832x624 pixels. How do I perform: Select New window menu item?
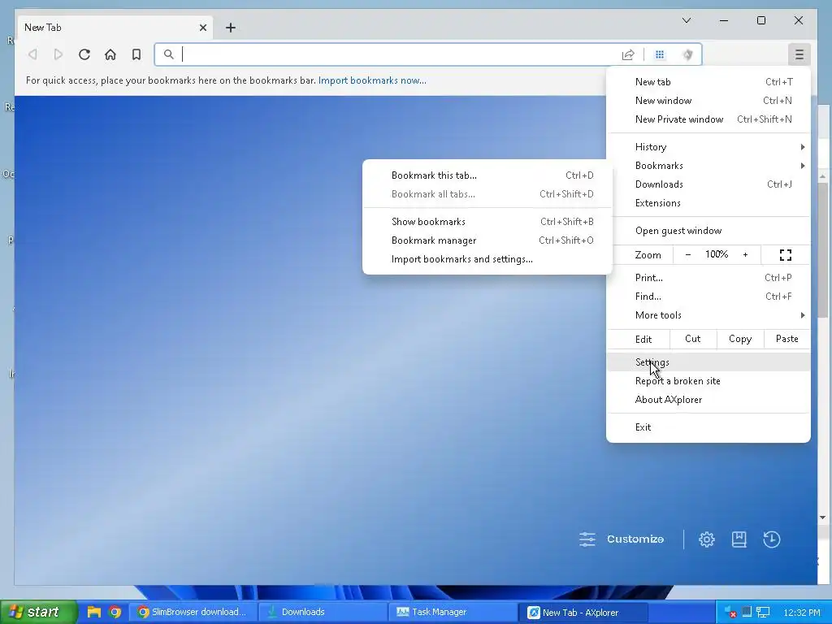pos(708,100)
